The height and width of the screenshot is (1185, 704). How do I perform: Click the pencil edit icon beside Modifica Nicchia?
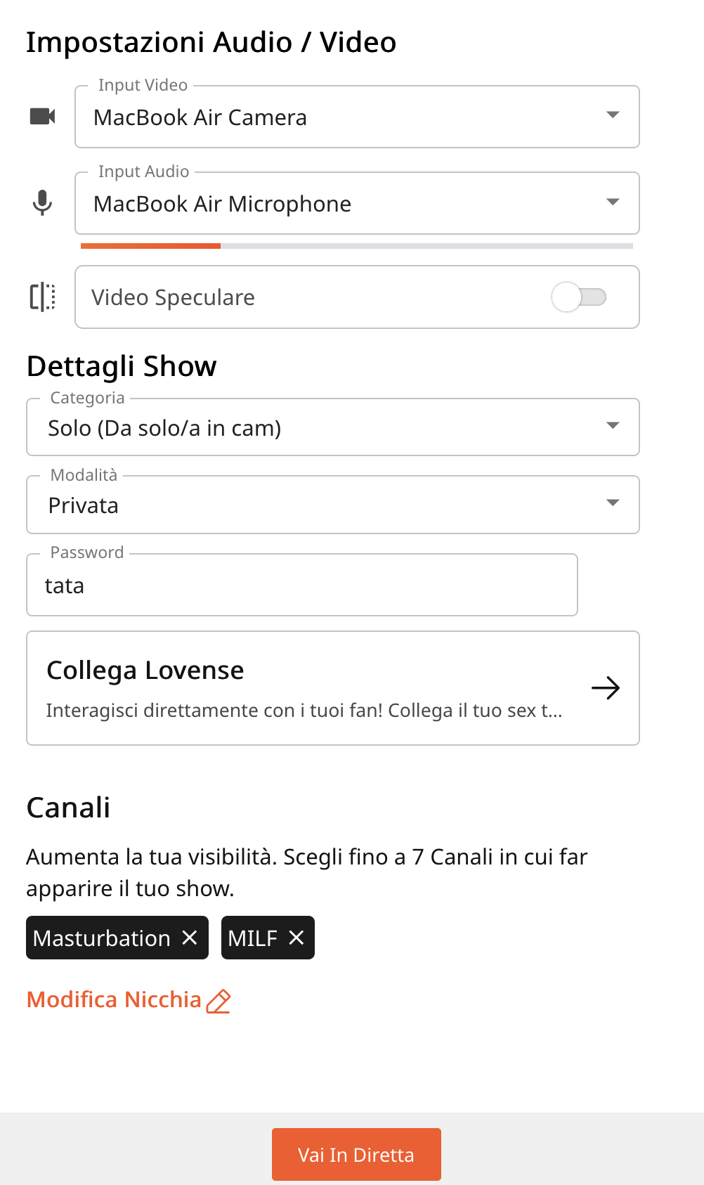pos(219,1001)
